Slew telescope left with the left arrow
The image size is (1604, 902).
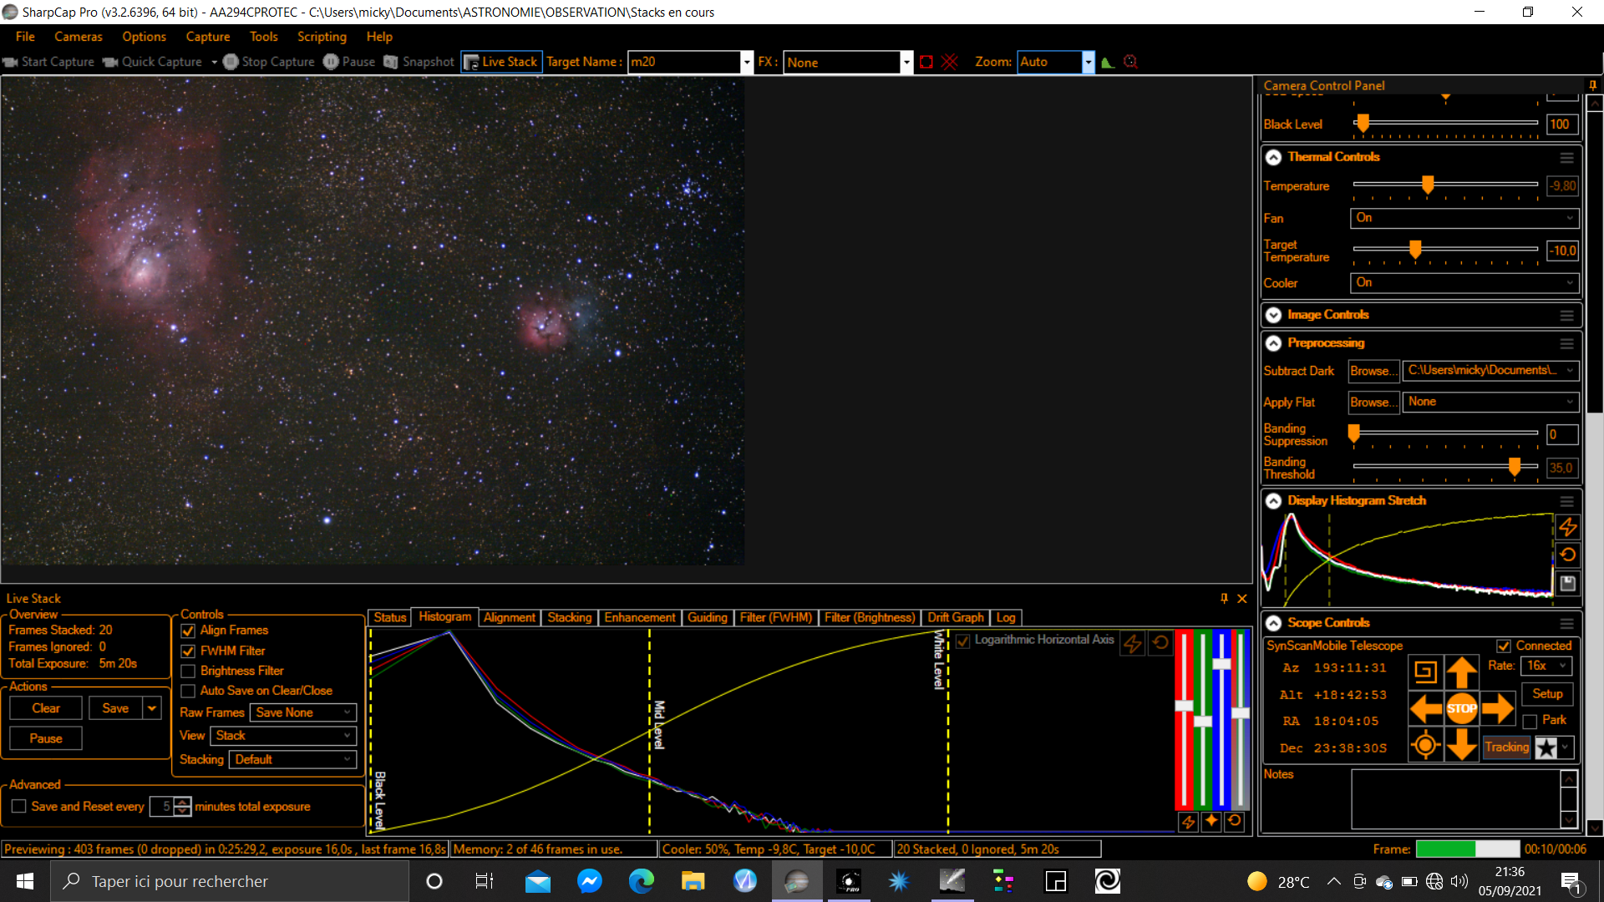[x=1425, y=709]
